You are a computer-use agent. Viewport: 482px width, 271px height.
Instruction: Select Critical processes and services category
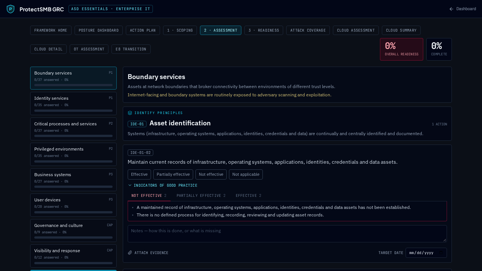click(73, 129)
